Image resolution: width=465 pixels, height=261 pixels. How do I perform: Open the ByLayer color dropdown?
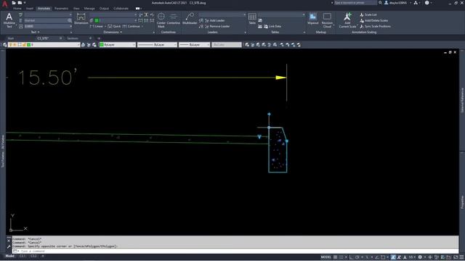tap(134, 45)
